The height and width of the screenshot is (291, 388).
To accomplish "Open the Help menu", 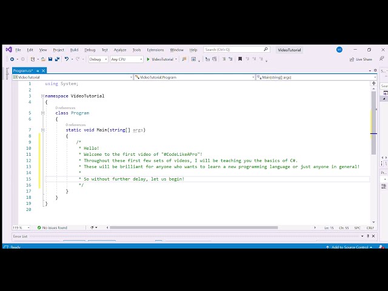I will pyautogui.click(x=193, y=50).
